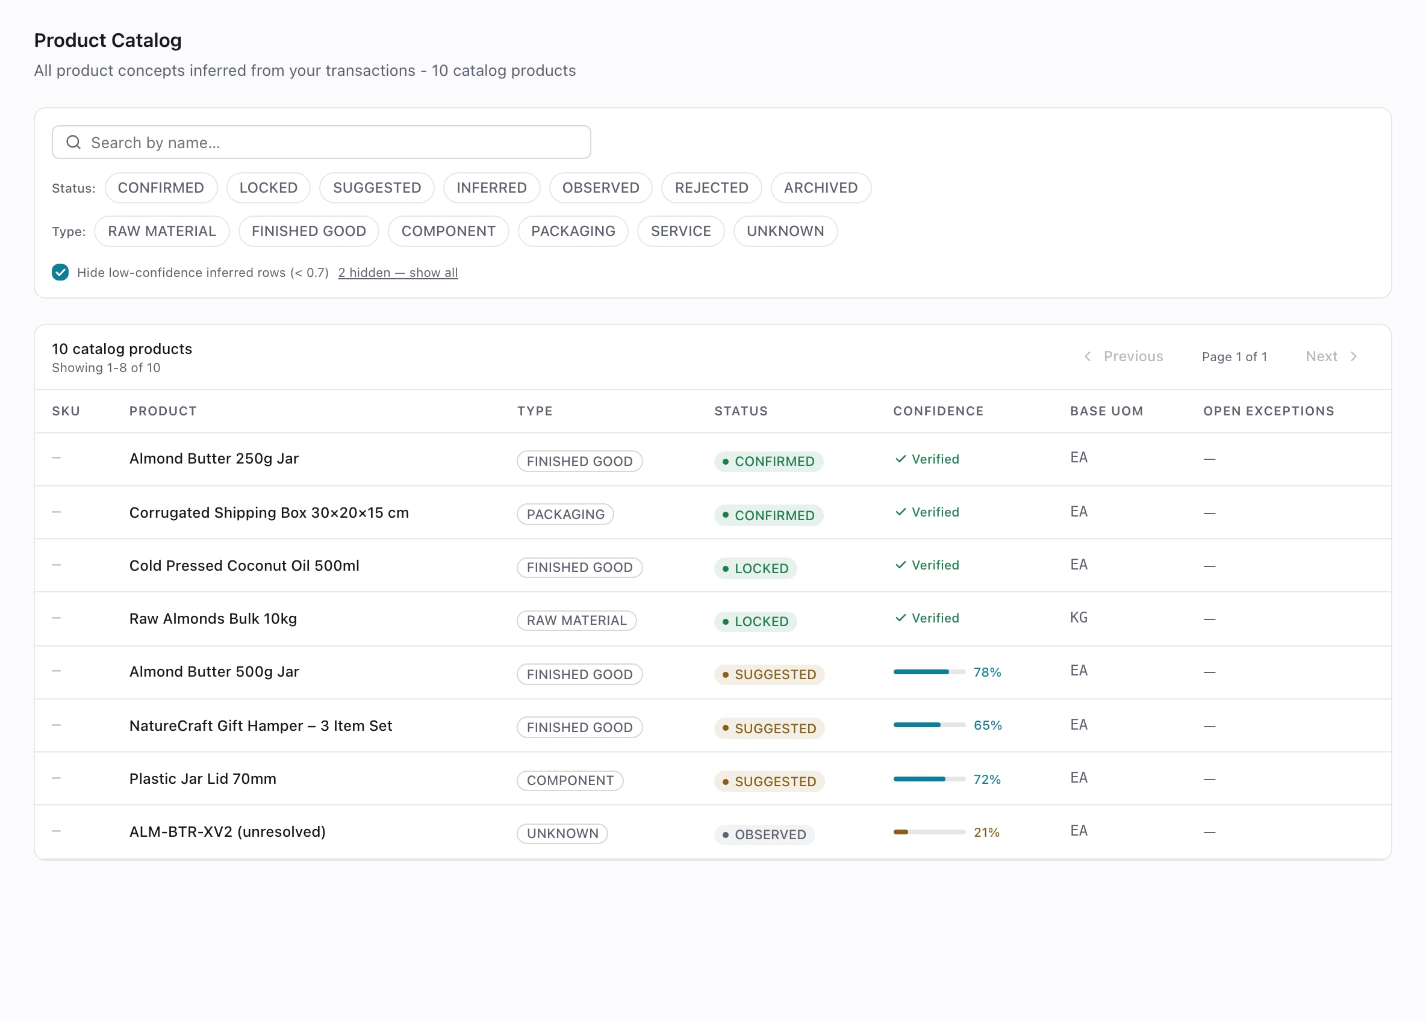Click SUGGESTED badge of NatureCraft Gift Hamper
The image size is (1426, 1021).
[769, 728]
